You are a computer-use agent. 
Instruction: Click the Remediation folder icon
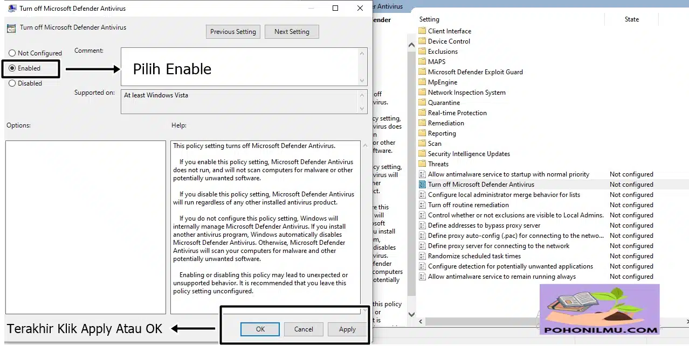coord(423,123)
